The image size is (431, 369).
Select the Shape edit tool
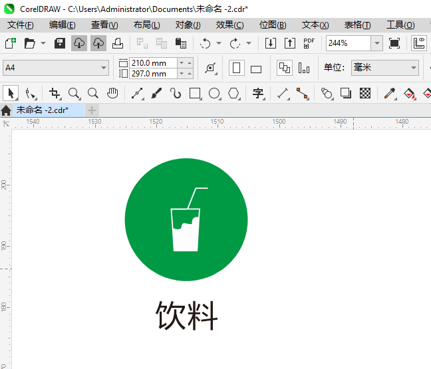click(x=30, y=94)
